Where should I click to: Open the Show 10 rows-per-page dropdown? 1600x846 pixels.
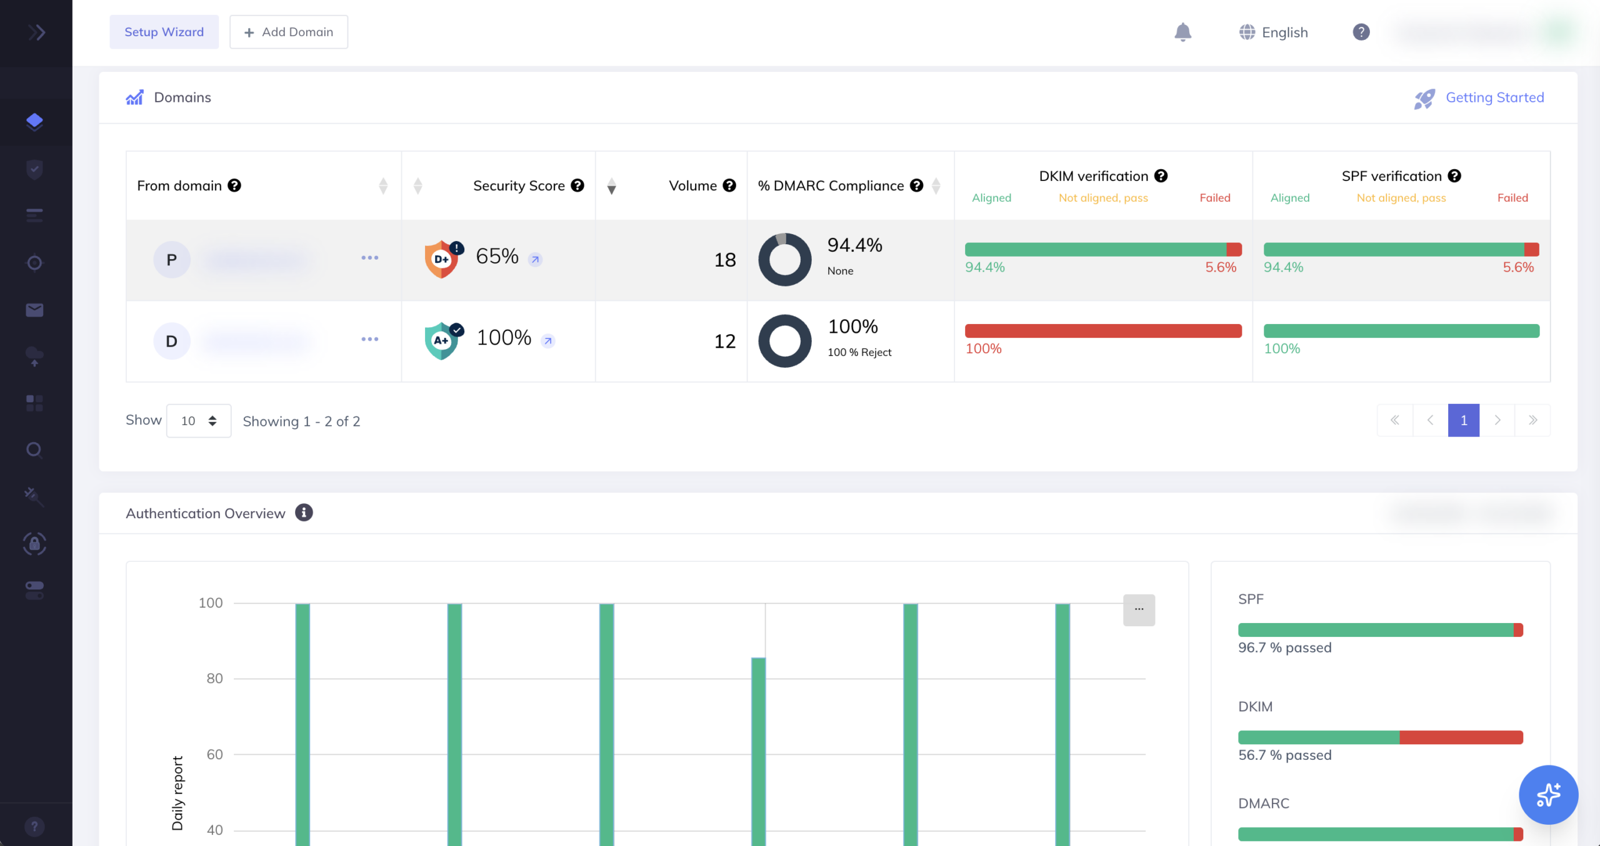point(199,421)
